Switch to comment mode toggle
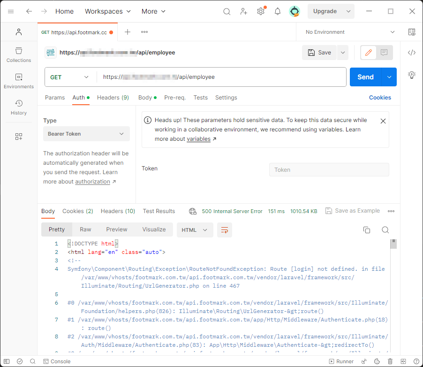 pyautogui.click(x=384, y=53)
